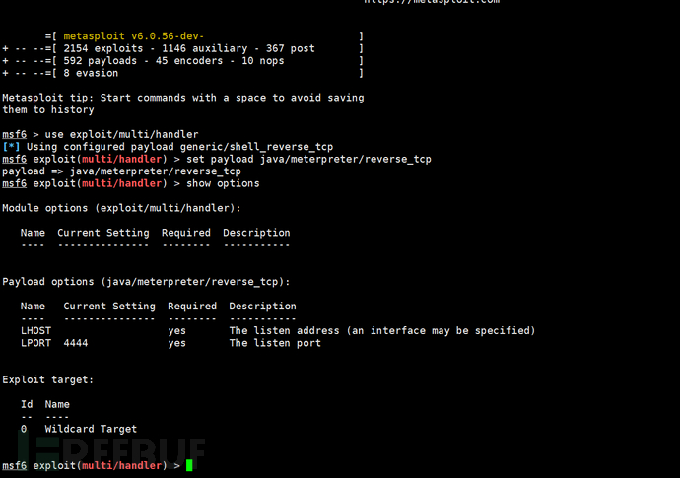Click the '8 evasion' banner text
680x478 pixels.
point(91,73)
